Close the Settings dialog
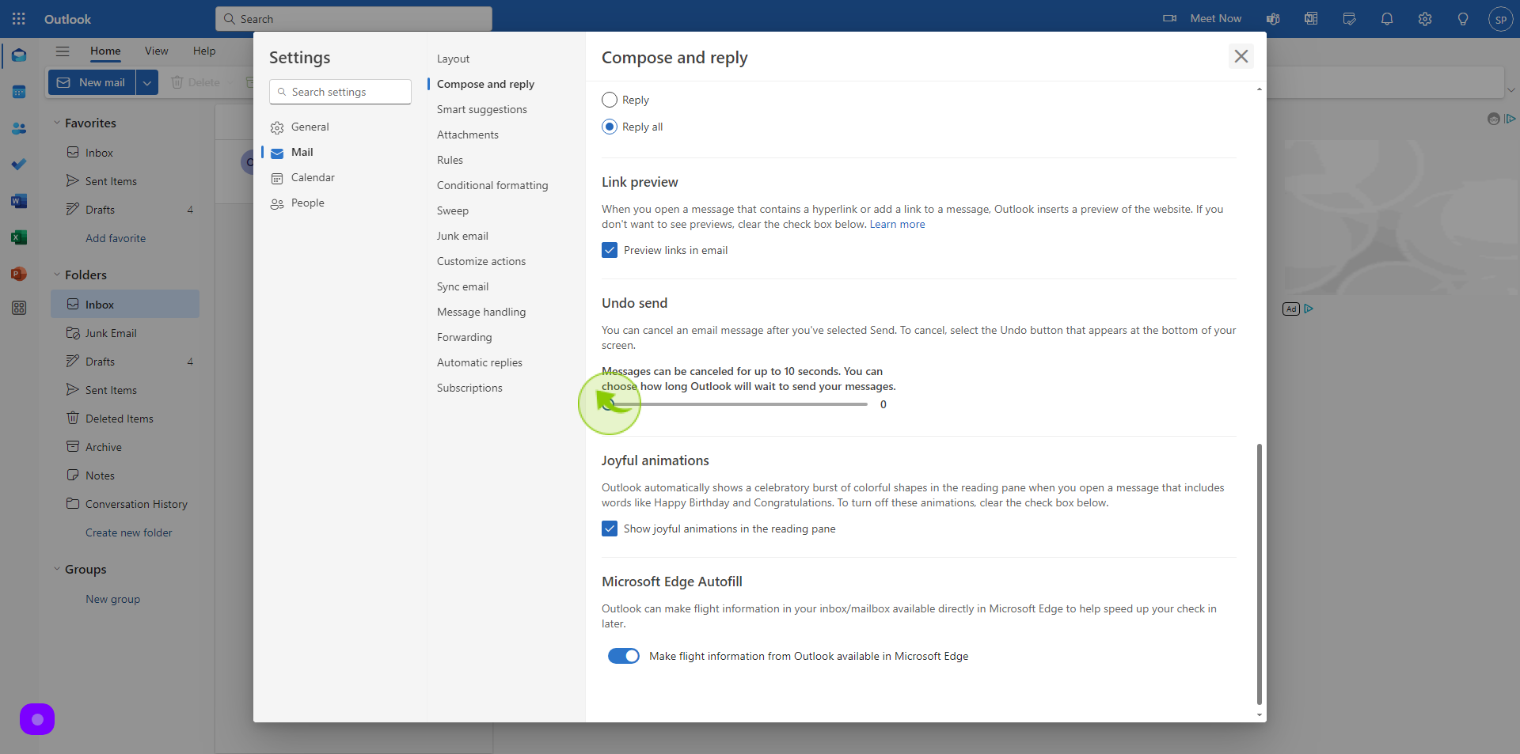The width and height of the screenshot is (1520, 754). click(1241, 56)
